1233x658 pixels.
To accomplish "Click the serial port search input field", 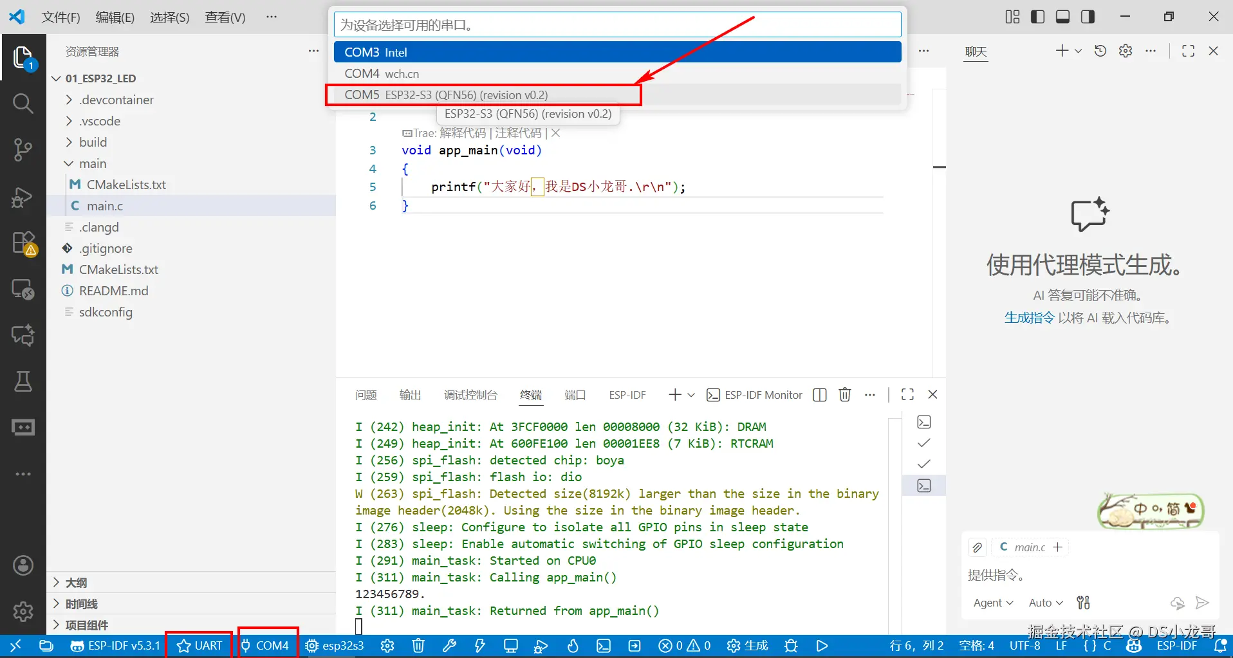I will click(x=617, y=25).
